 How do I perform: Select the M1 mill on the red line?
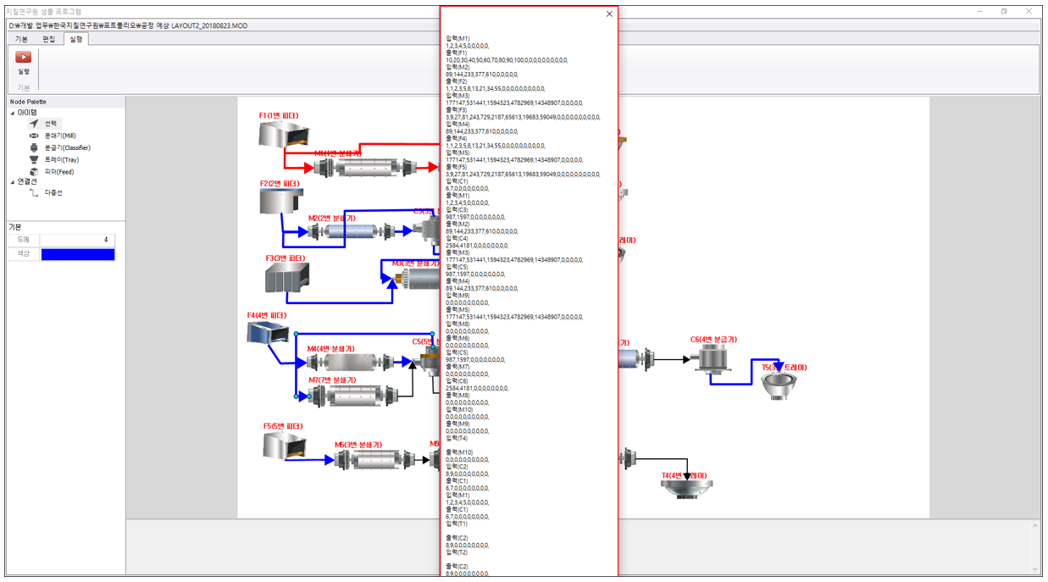pos(364,167)
